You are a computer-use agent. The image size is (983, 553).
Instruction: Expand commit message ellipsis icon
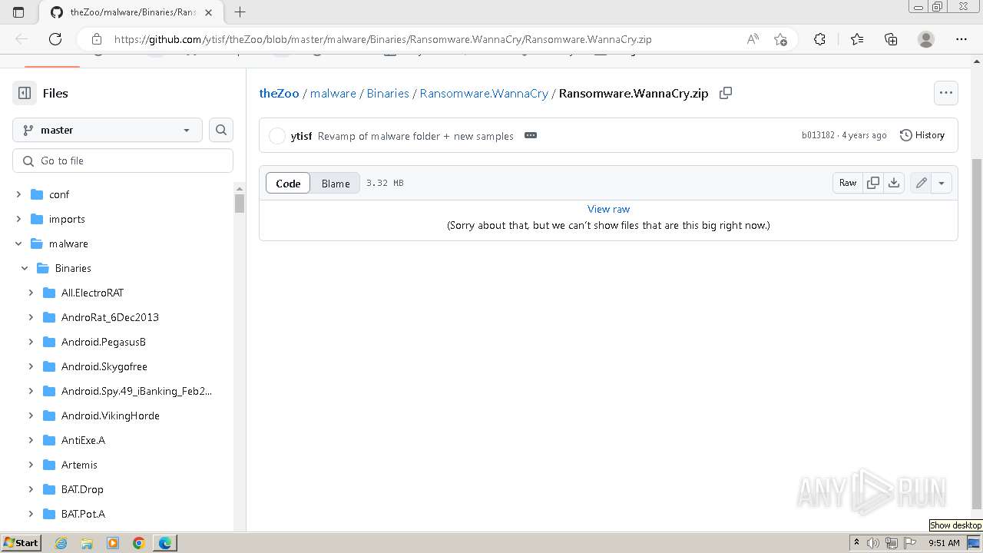pos(530,135)
